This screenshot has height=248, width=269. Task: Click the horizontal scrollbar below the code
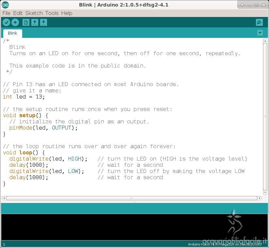(x=131, y=198)
